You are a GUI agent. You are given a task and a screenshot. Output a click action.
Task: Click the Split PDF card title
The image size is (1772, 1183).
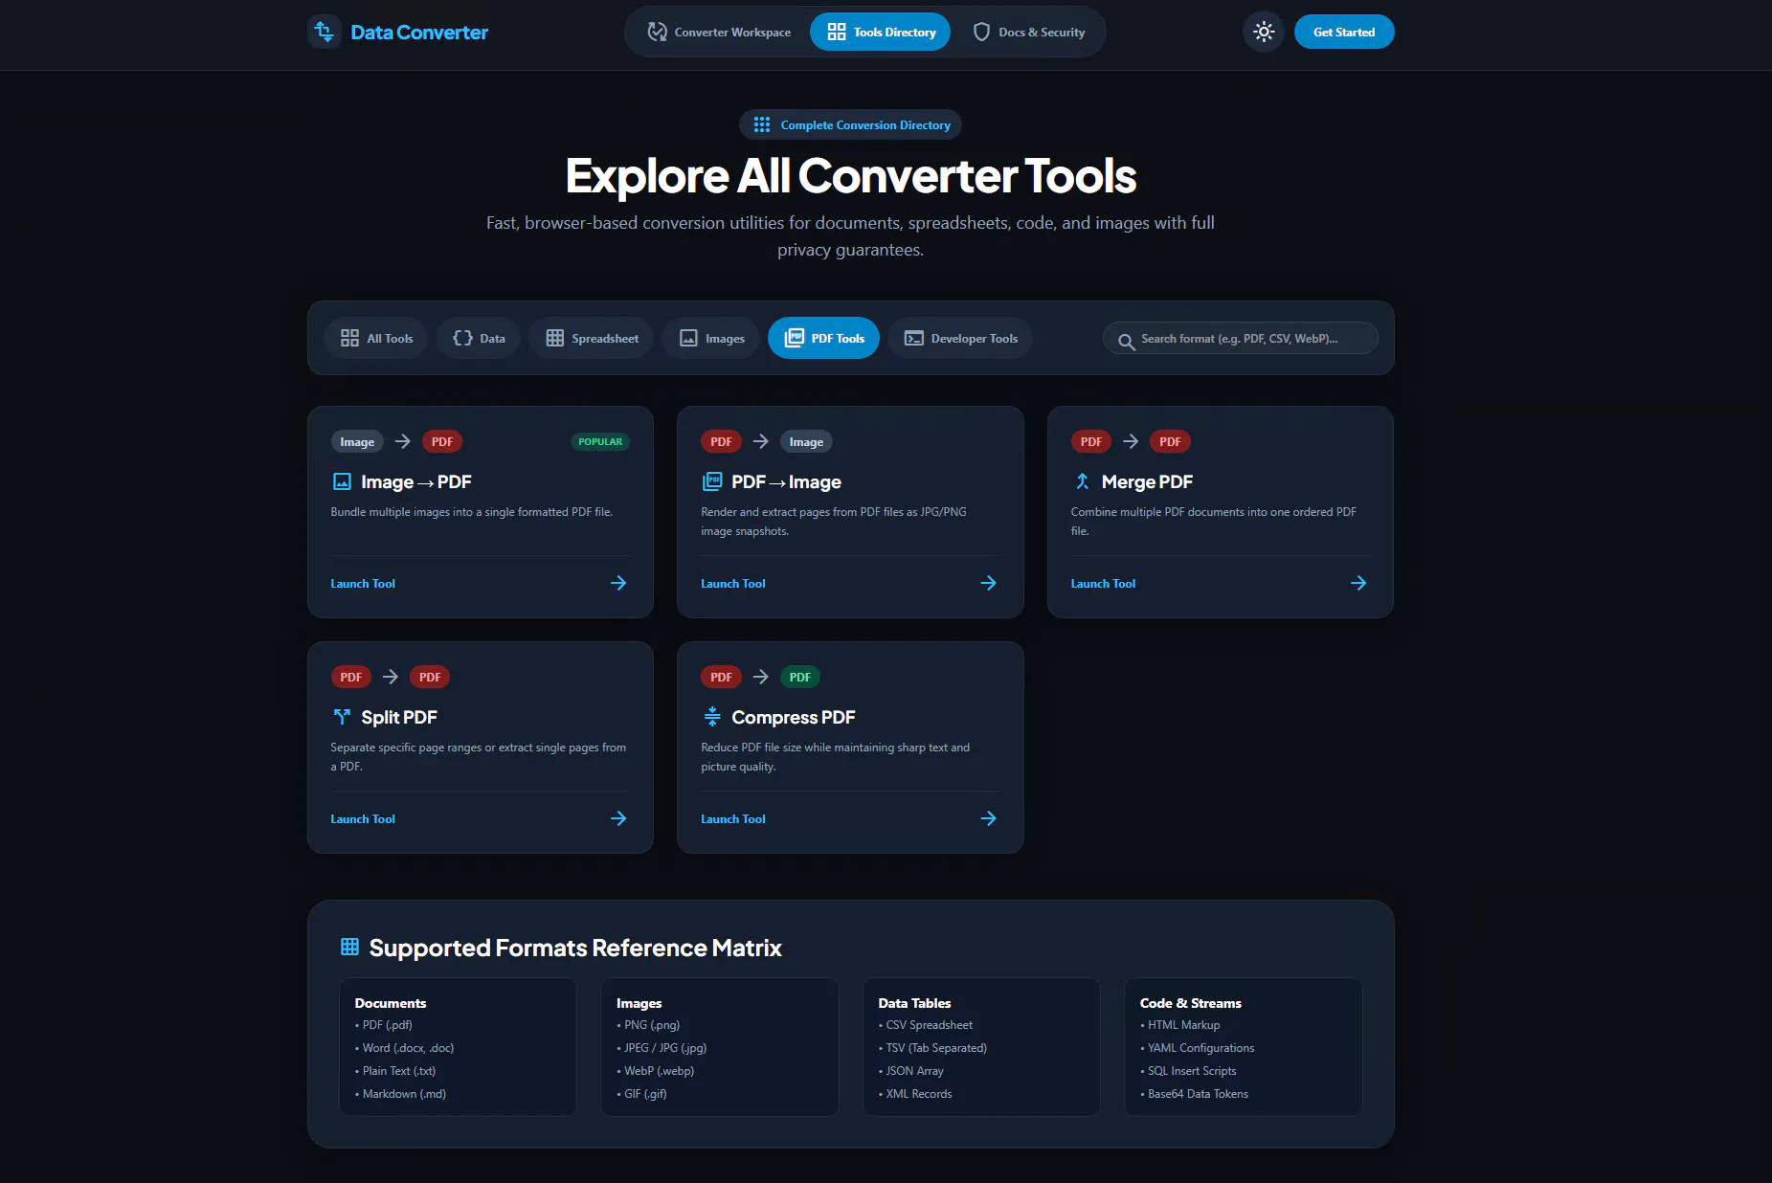tap(399, 717)
